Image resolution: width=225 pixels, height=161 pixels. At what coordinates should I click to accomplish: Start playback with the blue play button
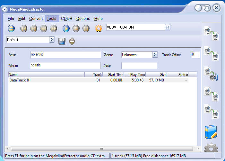(x=66, y=29)
